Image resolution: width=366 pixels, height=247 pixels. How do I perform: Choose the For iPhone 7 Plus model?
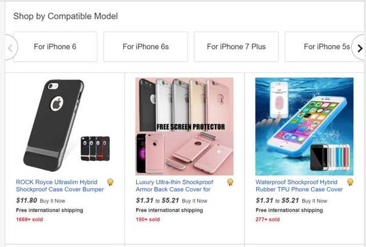(236, 47)
